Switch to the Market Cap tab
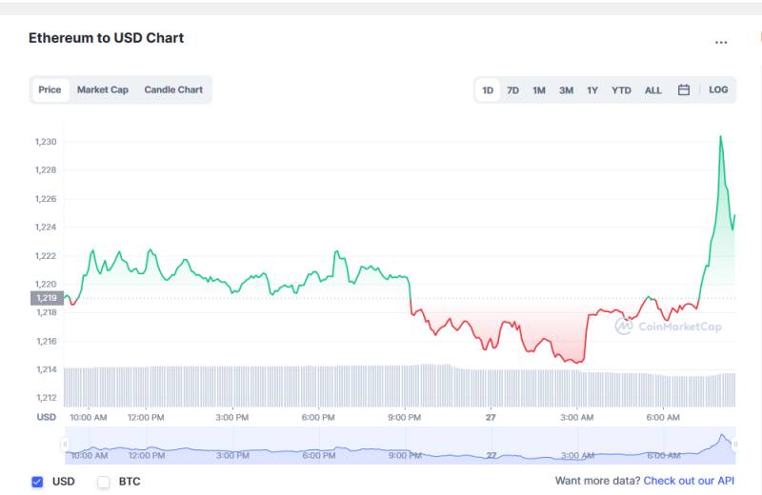The width and height of the screenshot is (762, 495). (103, 89)
